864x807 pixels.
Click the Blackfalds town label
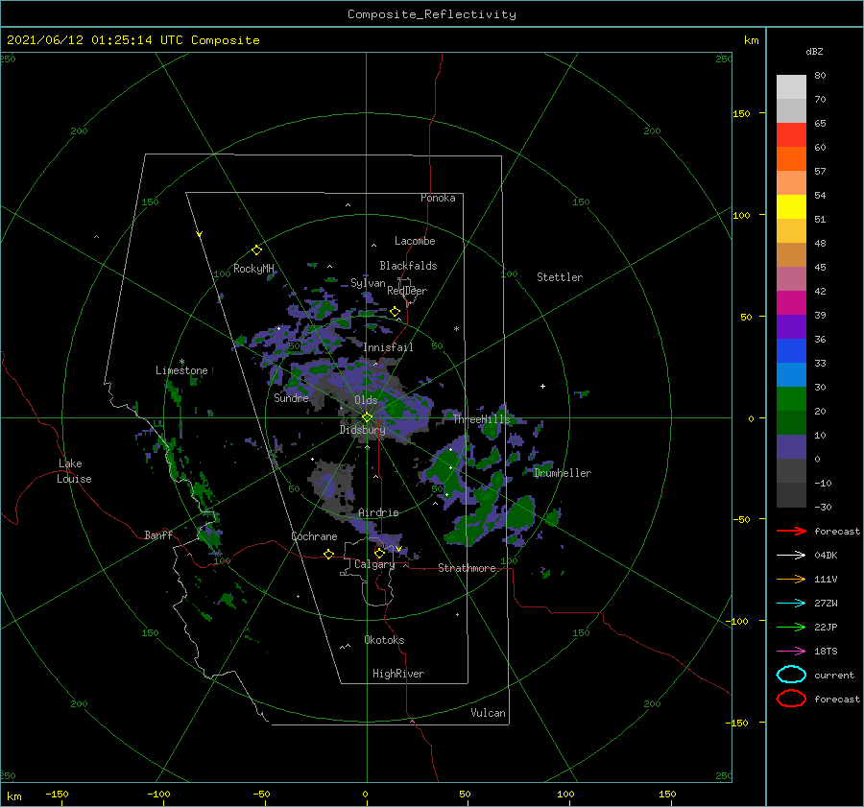pyautogui.click(x=408, y=266)
